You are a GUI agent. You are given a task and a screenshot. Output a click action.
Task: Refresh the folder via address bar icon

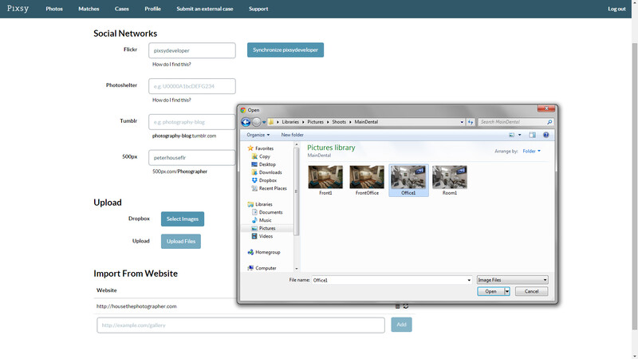471,122
